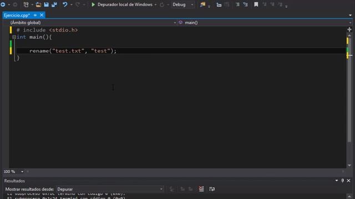
Task: Toggle auto-hide pin on Resultados panel
Action: (343, 181)
